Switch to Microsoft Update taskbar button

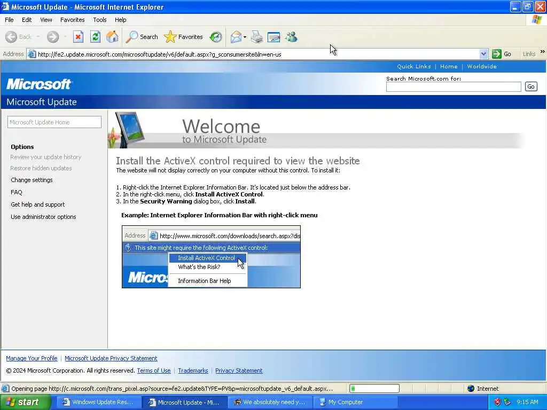(x=184, y=402)
